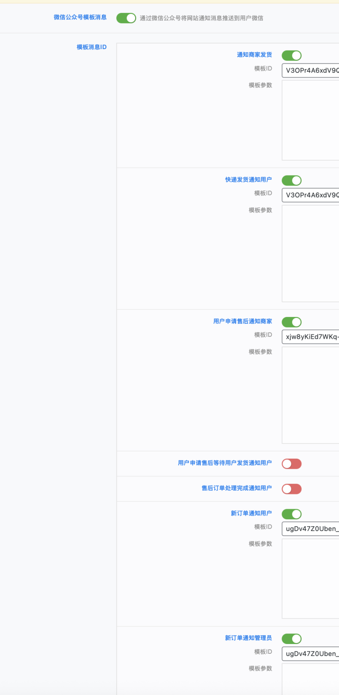Disable the 通知商家发货 switch

(x=291, y=56)
